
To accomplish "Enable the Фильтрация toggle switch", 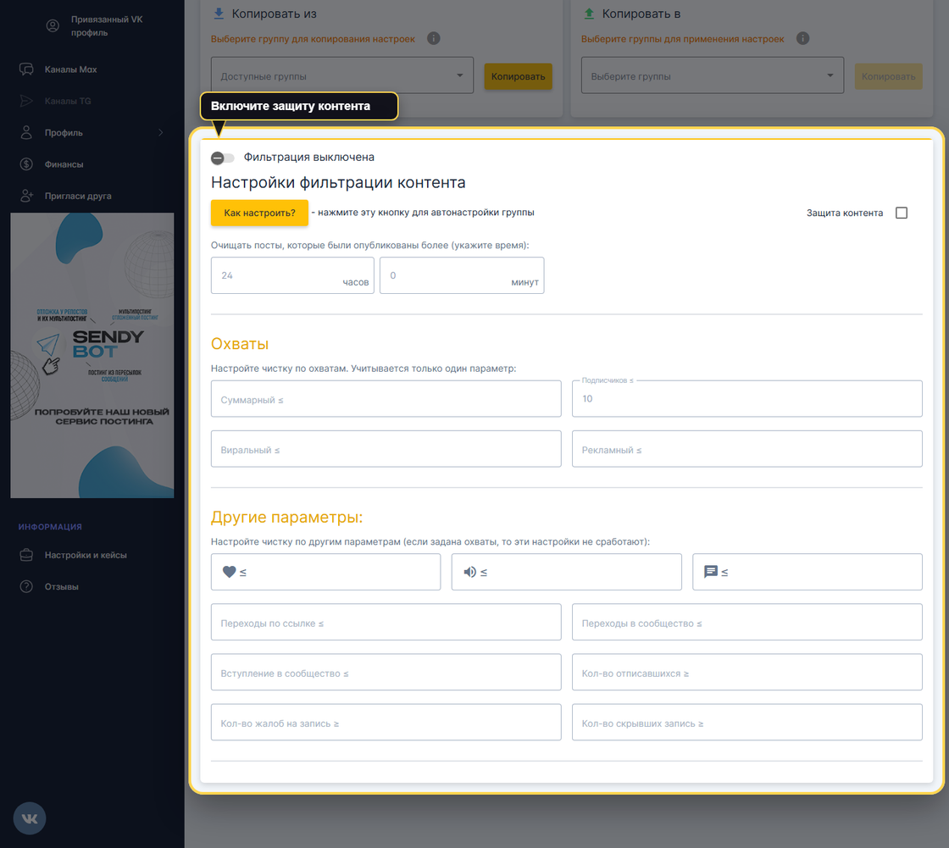I will pos(222,158).
